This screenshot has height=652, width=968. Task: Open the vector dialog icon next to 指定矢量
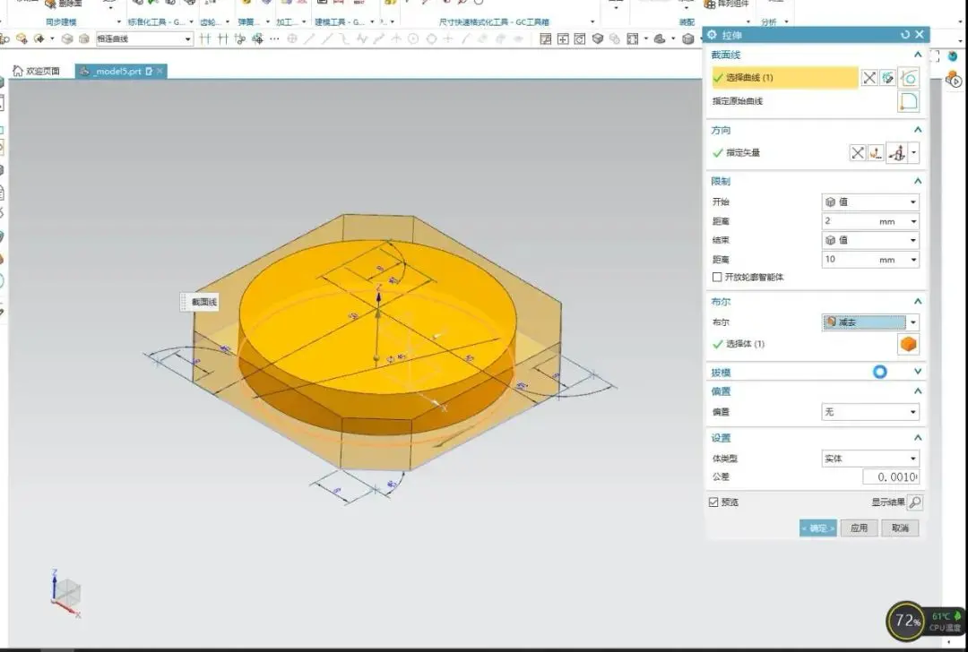(876, 153)
